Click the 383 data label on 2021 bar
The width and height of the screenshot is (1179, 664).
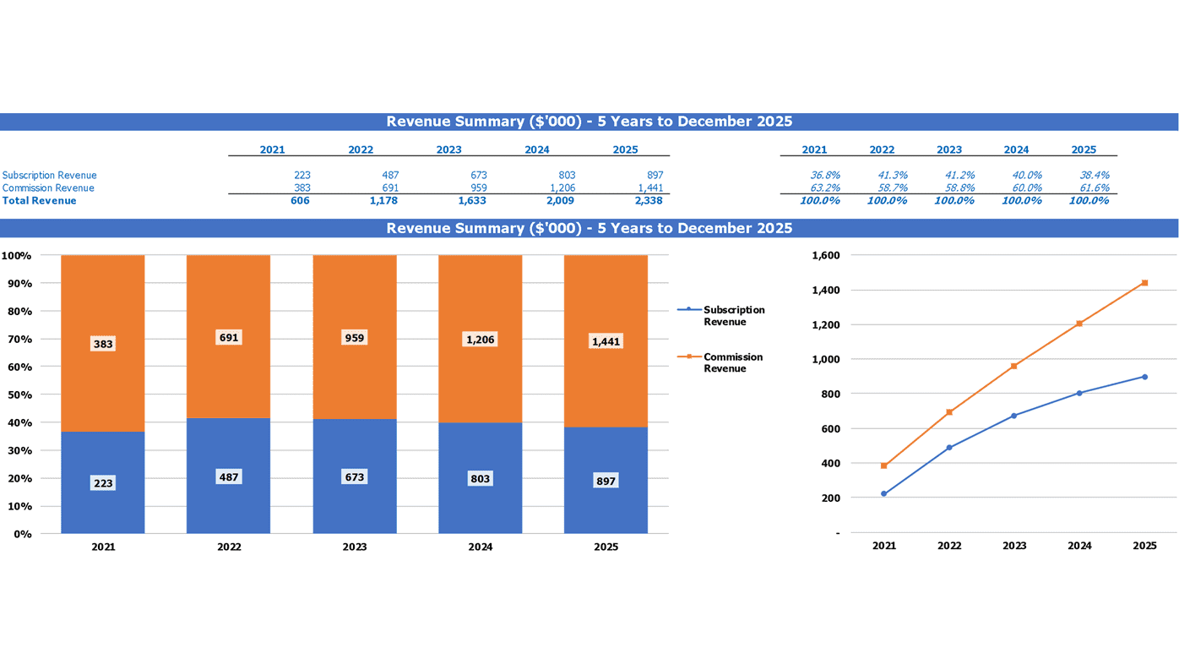[x=103, y=344]
